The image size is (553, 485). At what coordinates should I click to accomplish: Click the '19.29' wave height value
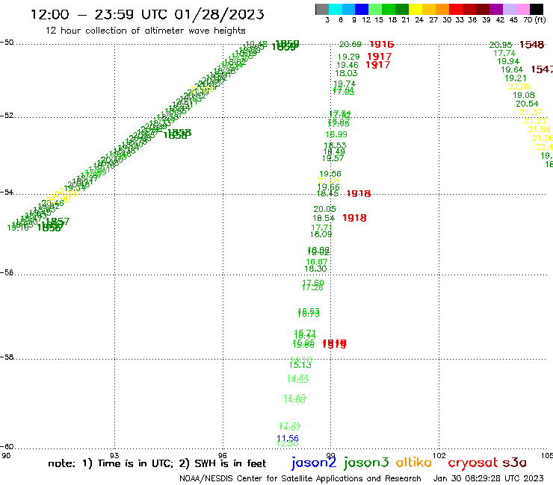(x=348, y=57)
